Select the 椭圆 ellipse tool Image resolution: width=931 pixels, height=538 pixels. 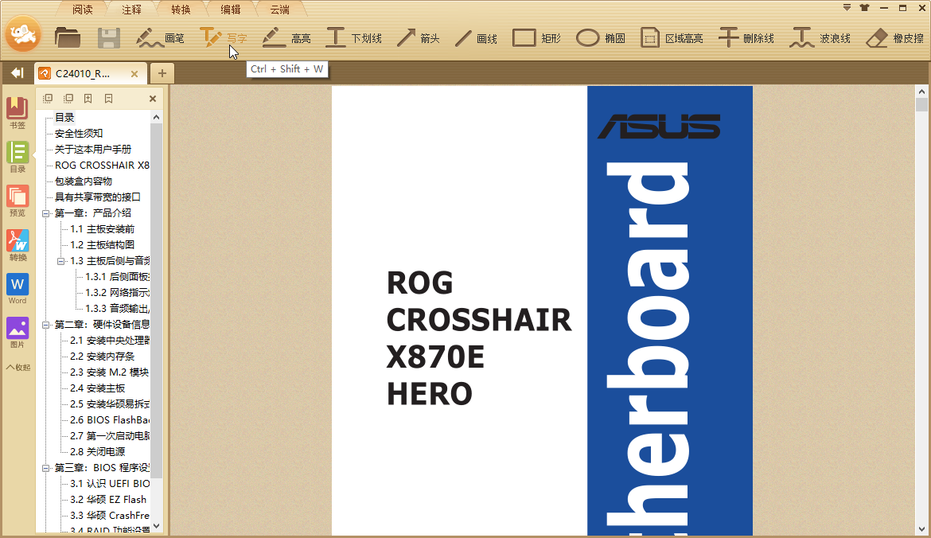(x=600, y=38)
